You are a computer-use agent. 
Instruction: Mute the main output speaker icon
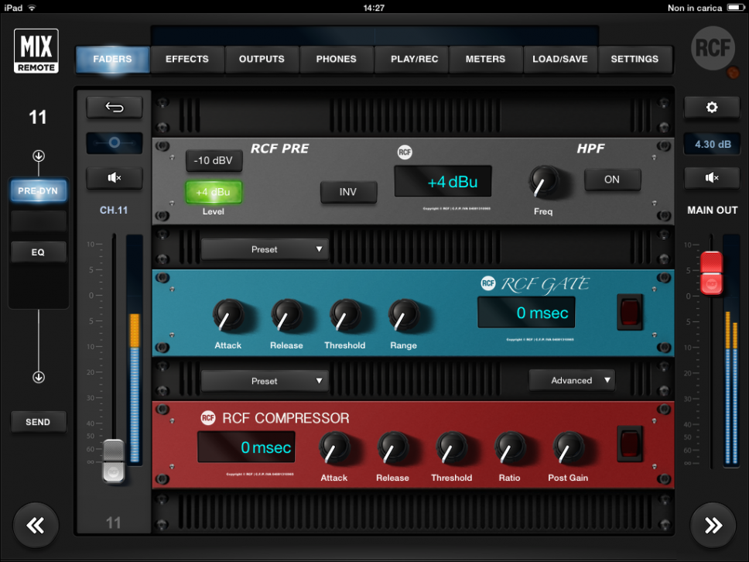point(712,178)
